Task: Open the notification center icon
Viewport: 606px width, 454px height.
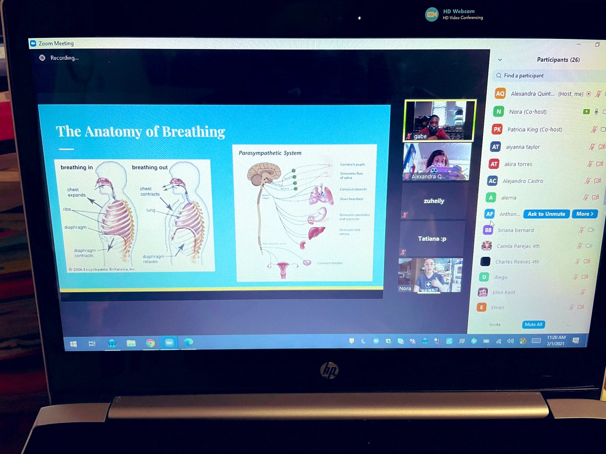Action: pyautogui.click(x=576, y=341)
